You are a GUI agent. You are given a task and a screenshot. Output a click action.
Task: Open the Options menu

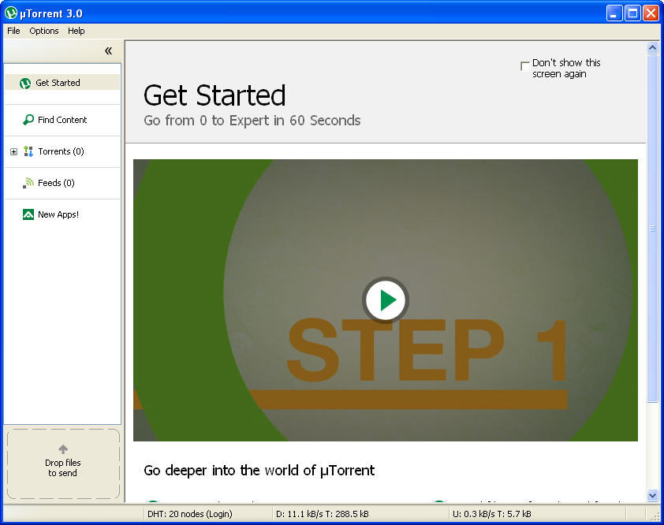[x=43, y=31]
